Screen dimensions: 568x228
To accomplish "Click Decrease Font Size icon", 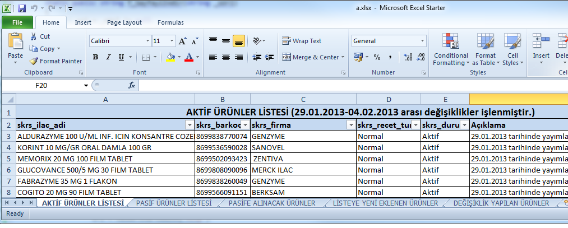I will click(x=195, y=41).
